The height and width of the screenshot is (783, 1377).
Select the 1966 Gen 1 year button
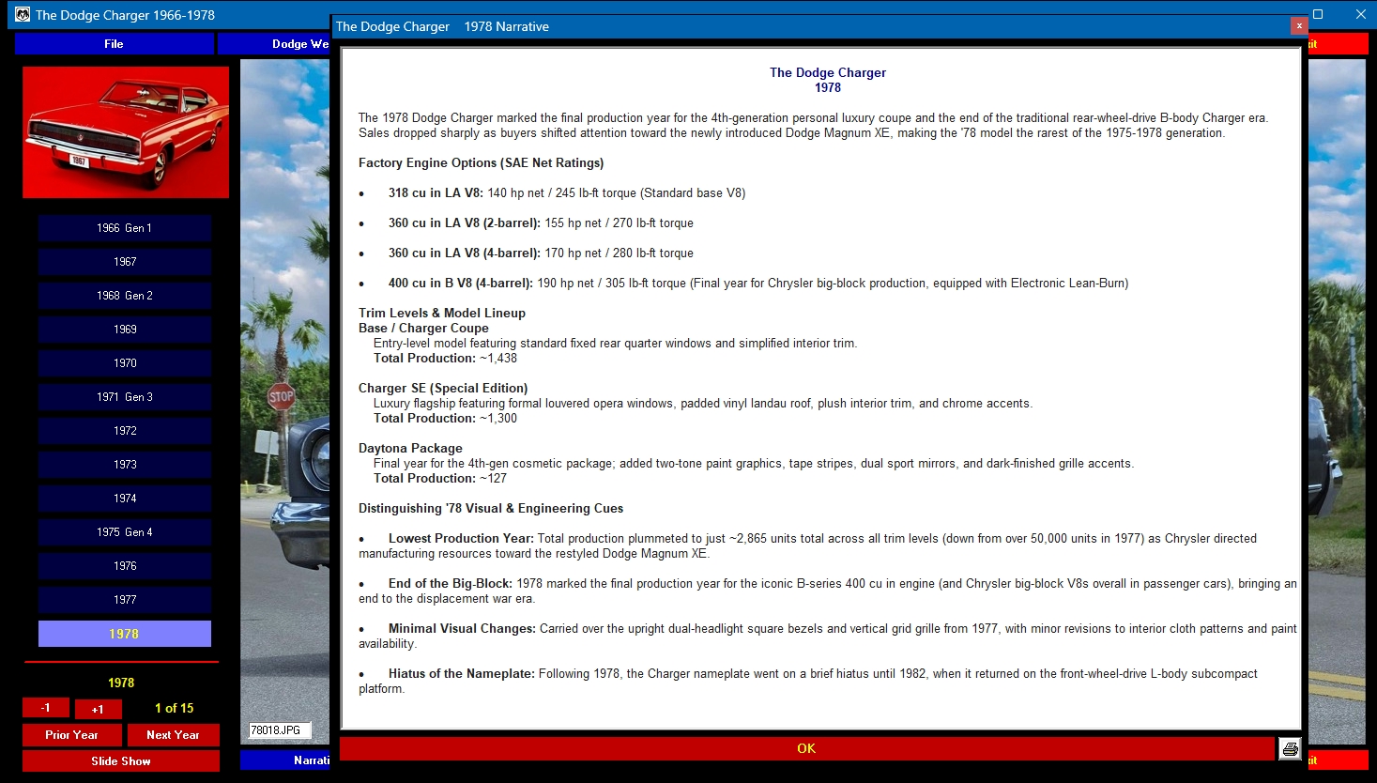point(125,228)
